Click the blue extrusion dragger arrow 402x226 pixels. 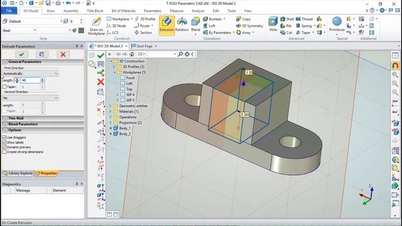(244, 83)
